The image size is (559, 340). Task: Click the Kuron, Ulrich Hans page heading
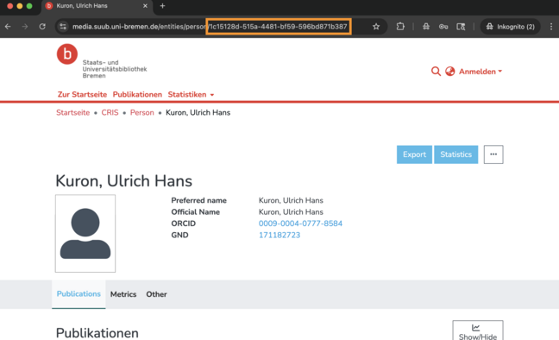pos(123,181)
